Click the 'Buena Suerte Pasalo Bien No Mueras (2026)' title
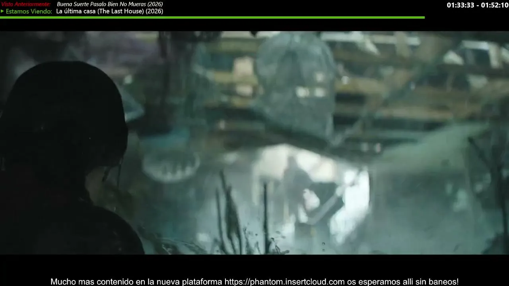Screen dimensions: 509x286 coord(110,4)
